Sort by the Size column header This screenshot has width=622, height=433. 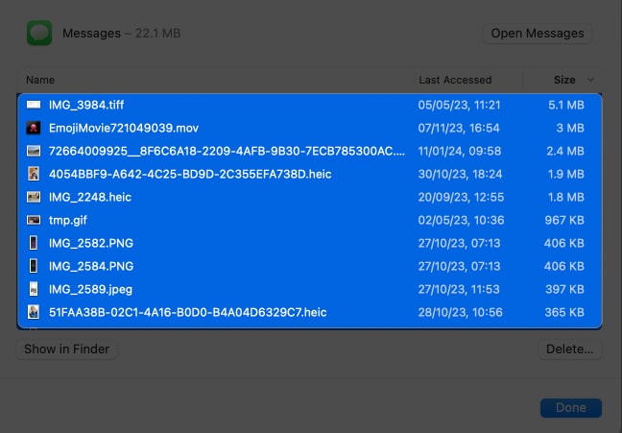click(564, 80)
